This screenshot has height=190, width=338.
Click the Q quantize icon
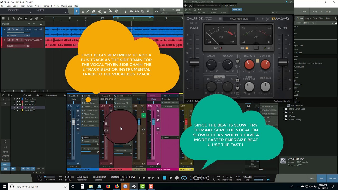[142, 11]
